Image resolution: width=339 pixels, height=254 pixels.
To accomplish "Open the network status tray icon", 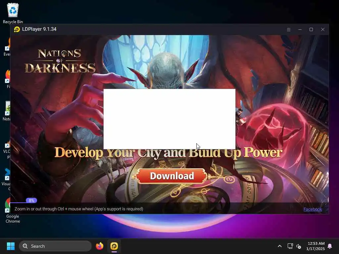I will [x=290, y=246].
